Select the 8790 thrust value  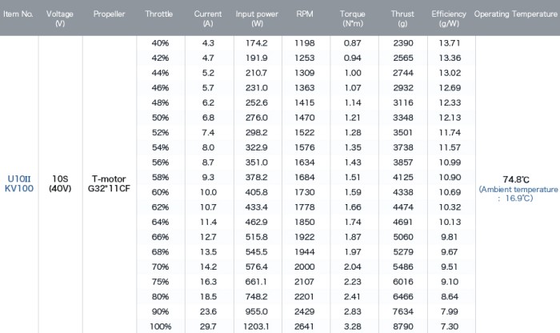click(x=403, y=327)
